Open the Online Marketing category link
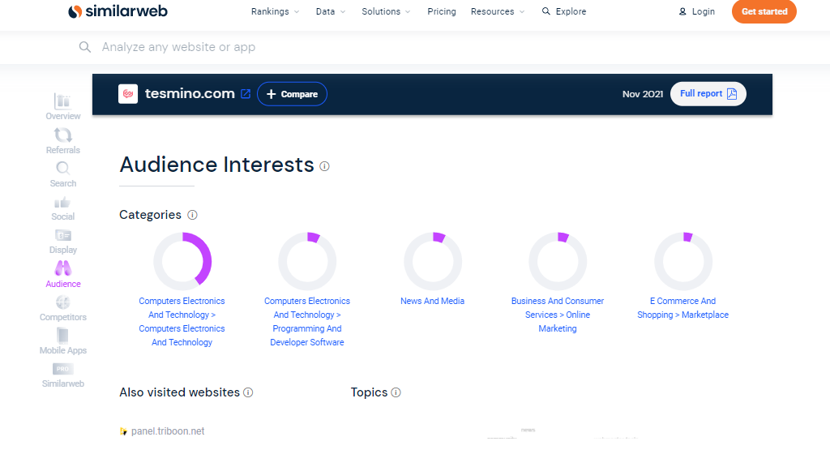The width and height of the screenshot is (830, 467). point(558,315)
